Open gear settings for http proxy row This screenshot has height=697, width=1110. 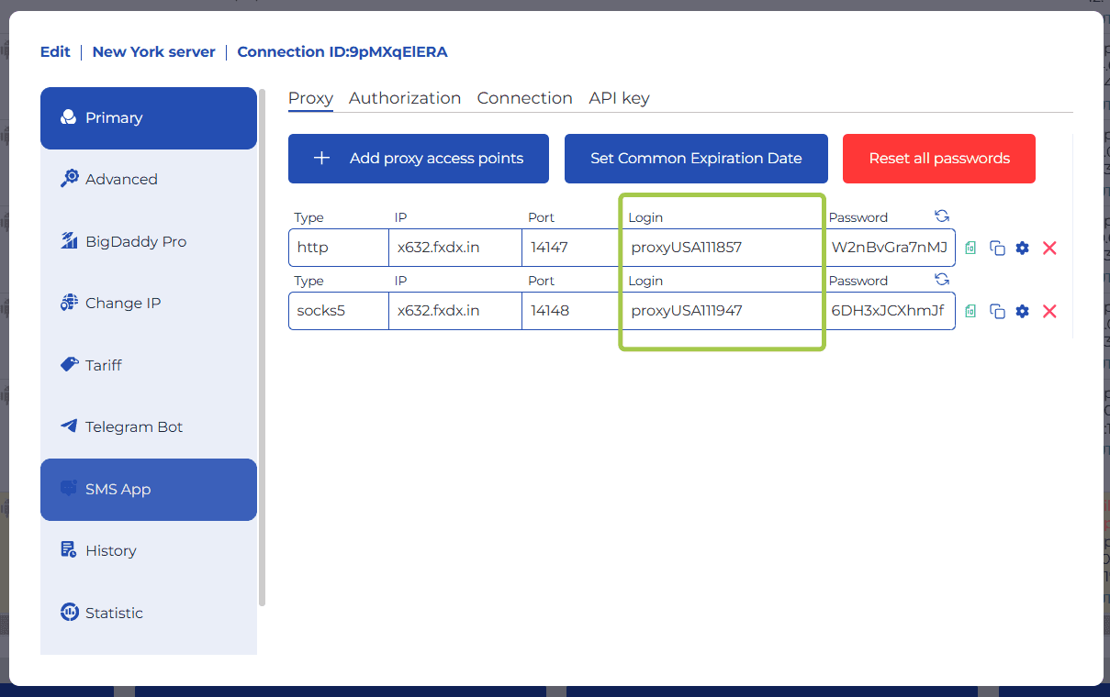1022,248
